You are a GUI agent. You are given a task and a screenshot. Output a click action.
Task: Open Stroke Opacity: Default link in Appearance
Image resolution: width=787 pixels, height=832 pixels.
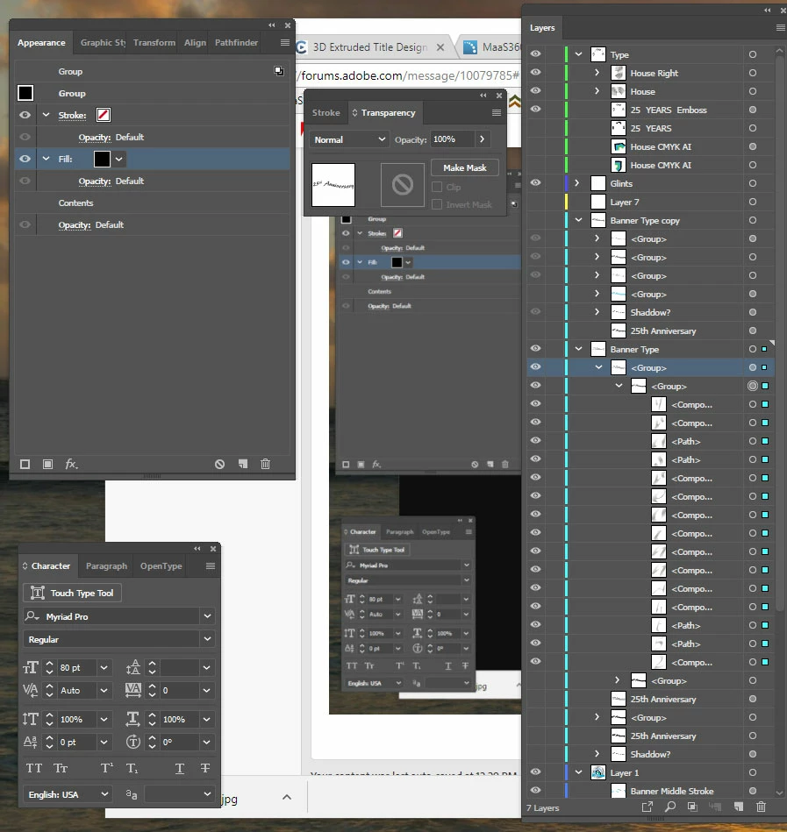[x=111, y=138]
